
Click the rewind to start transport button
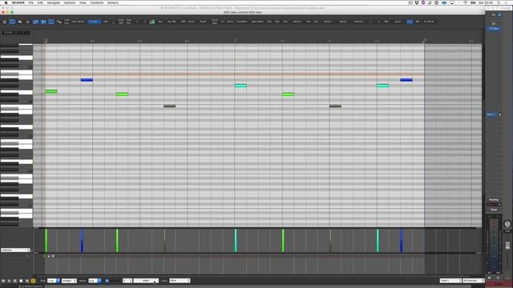[3, 281]
